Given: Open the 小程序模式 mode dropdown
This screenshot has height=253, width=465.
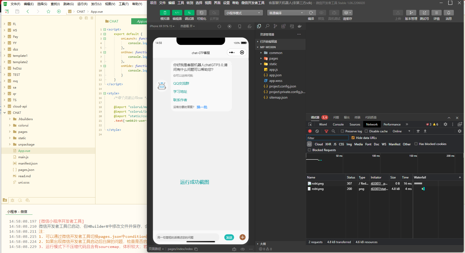Looking at the screenshot, I should tap(243, 13).
